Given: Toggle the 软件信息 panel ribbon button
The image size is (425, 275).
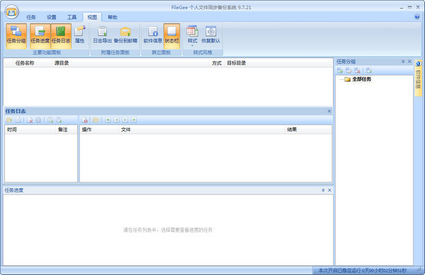Looking at the screenshot, I should (153, 35).
